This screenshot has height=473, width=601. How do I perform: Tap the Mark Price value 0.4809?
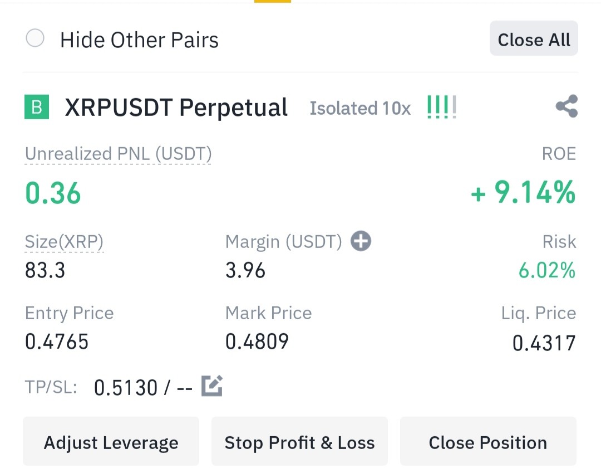[257, 342]
